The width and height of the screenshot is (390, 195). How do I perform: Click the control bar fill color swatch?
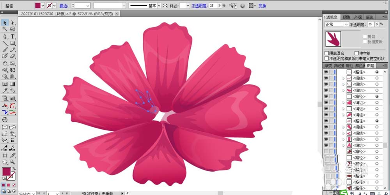(x=37, y=6)
